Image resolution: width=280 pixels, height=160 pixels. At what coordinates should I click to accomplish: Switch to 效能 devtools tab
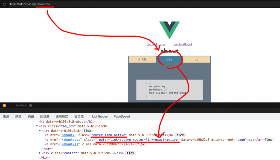(x=18, y=117)
